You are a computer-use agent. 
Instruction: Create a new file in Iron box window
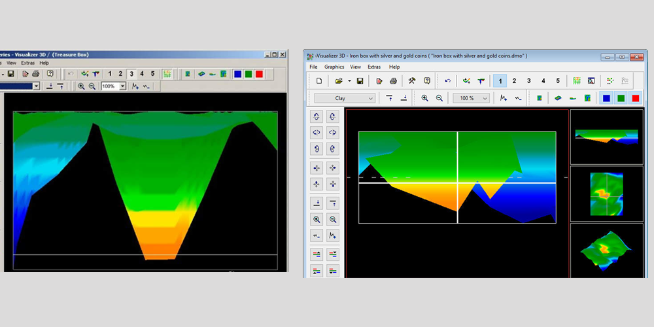(x=319, y=81)
